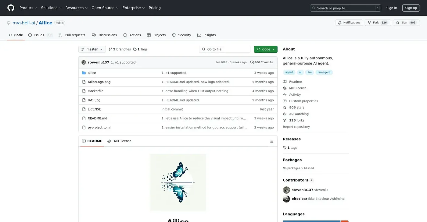Click the Tags icon beside Branches
The image size is (427, 222).
135,49
